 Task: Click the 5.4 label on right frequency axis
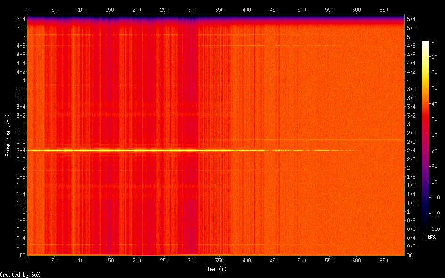click(x=411, y=19)
